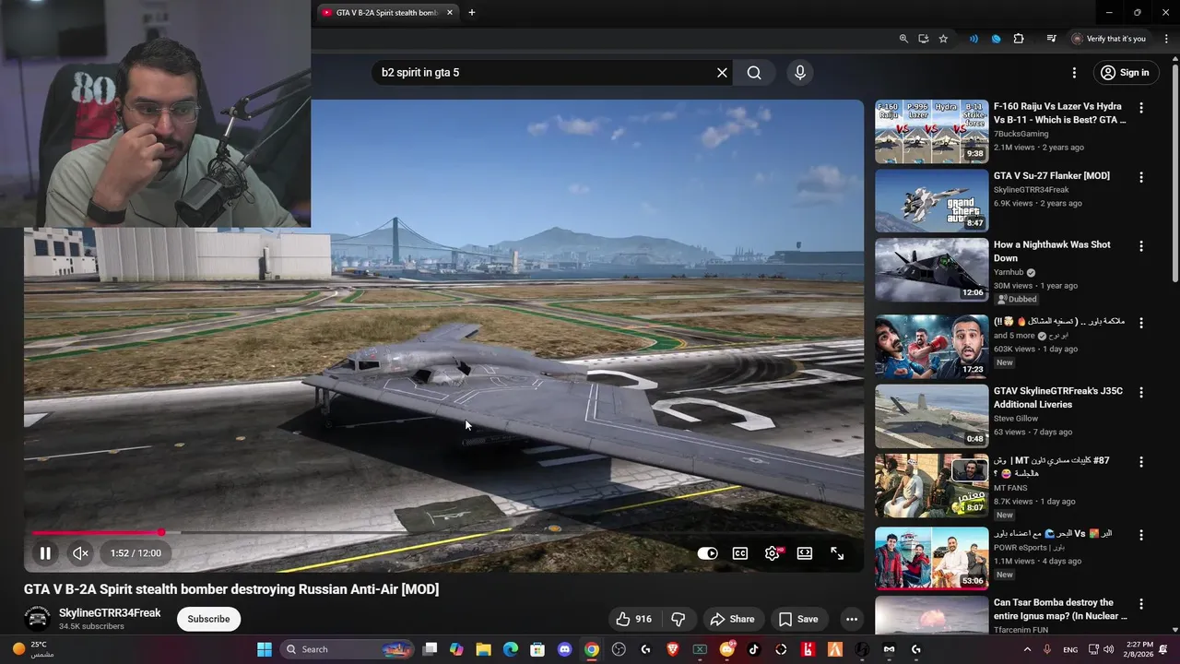Click Verify that it's you profile chip
This screenshot has height=664, width=1180.
pos(1109,39)
